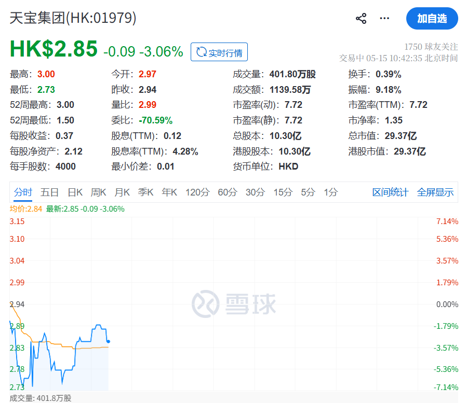Select the 1分 interval tab
The width and height of the screenshot is (466, 403).
pos(331,192)
